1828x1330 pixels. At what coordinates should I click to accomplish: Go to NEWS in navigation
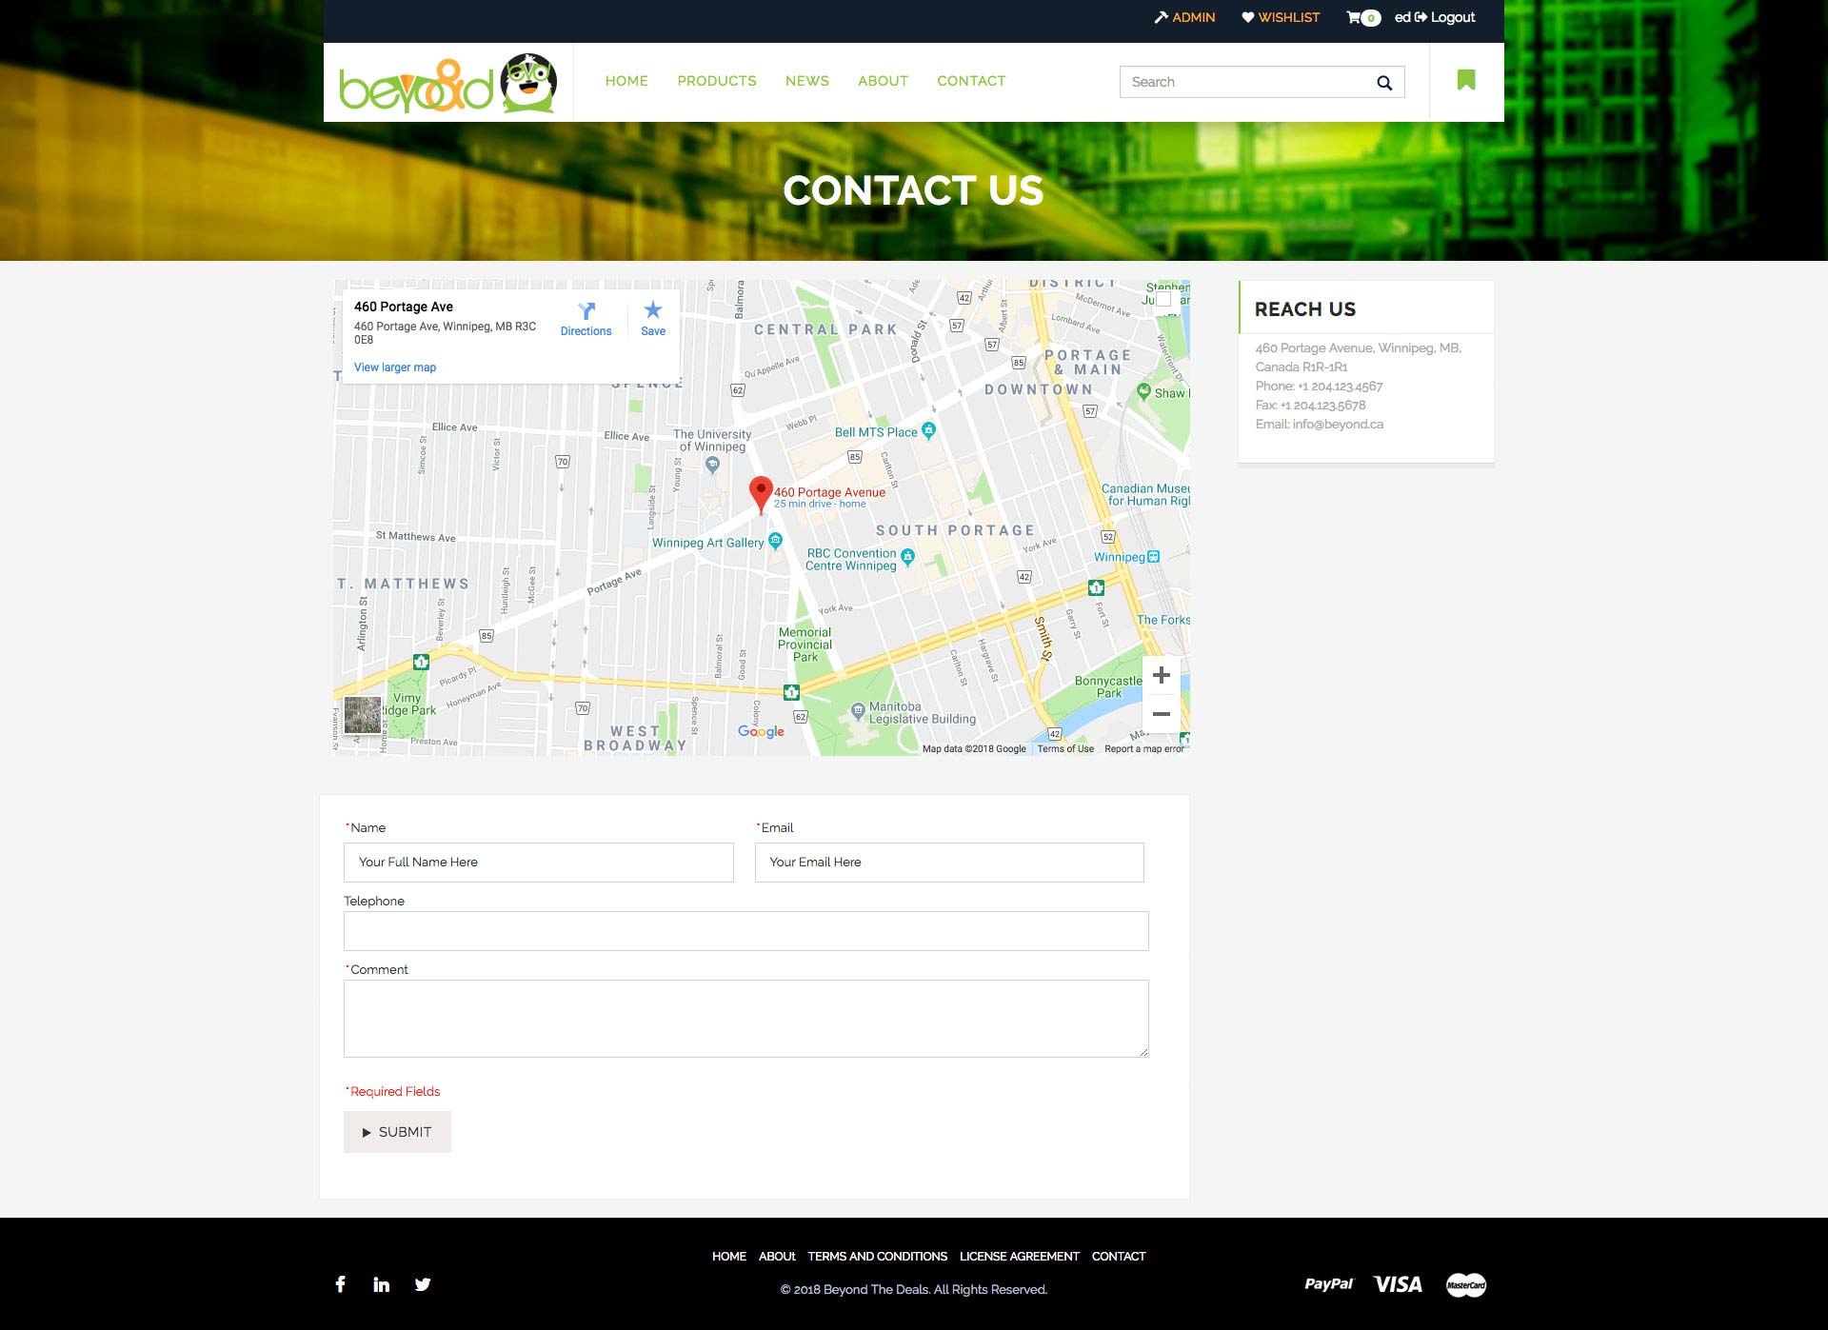point(806,81)
